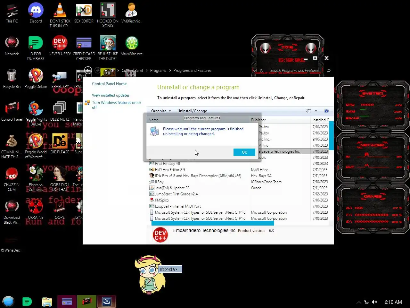This screenshot has height=308, width=410.
Task: Select the Java(TM) 6 Update 33 row
Action: tap(239, 188)
